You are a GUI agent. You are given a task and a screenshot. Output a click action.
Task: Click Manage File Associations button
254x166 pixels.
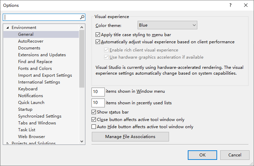point(130,137)
